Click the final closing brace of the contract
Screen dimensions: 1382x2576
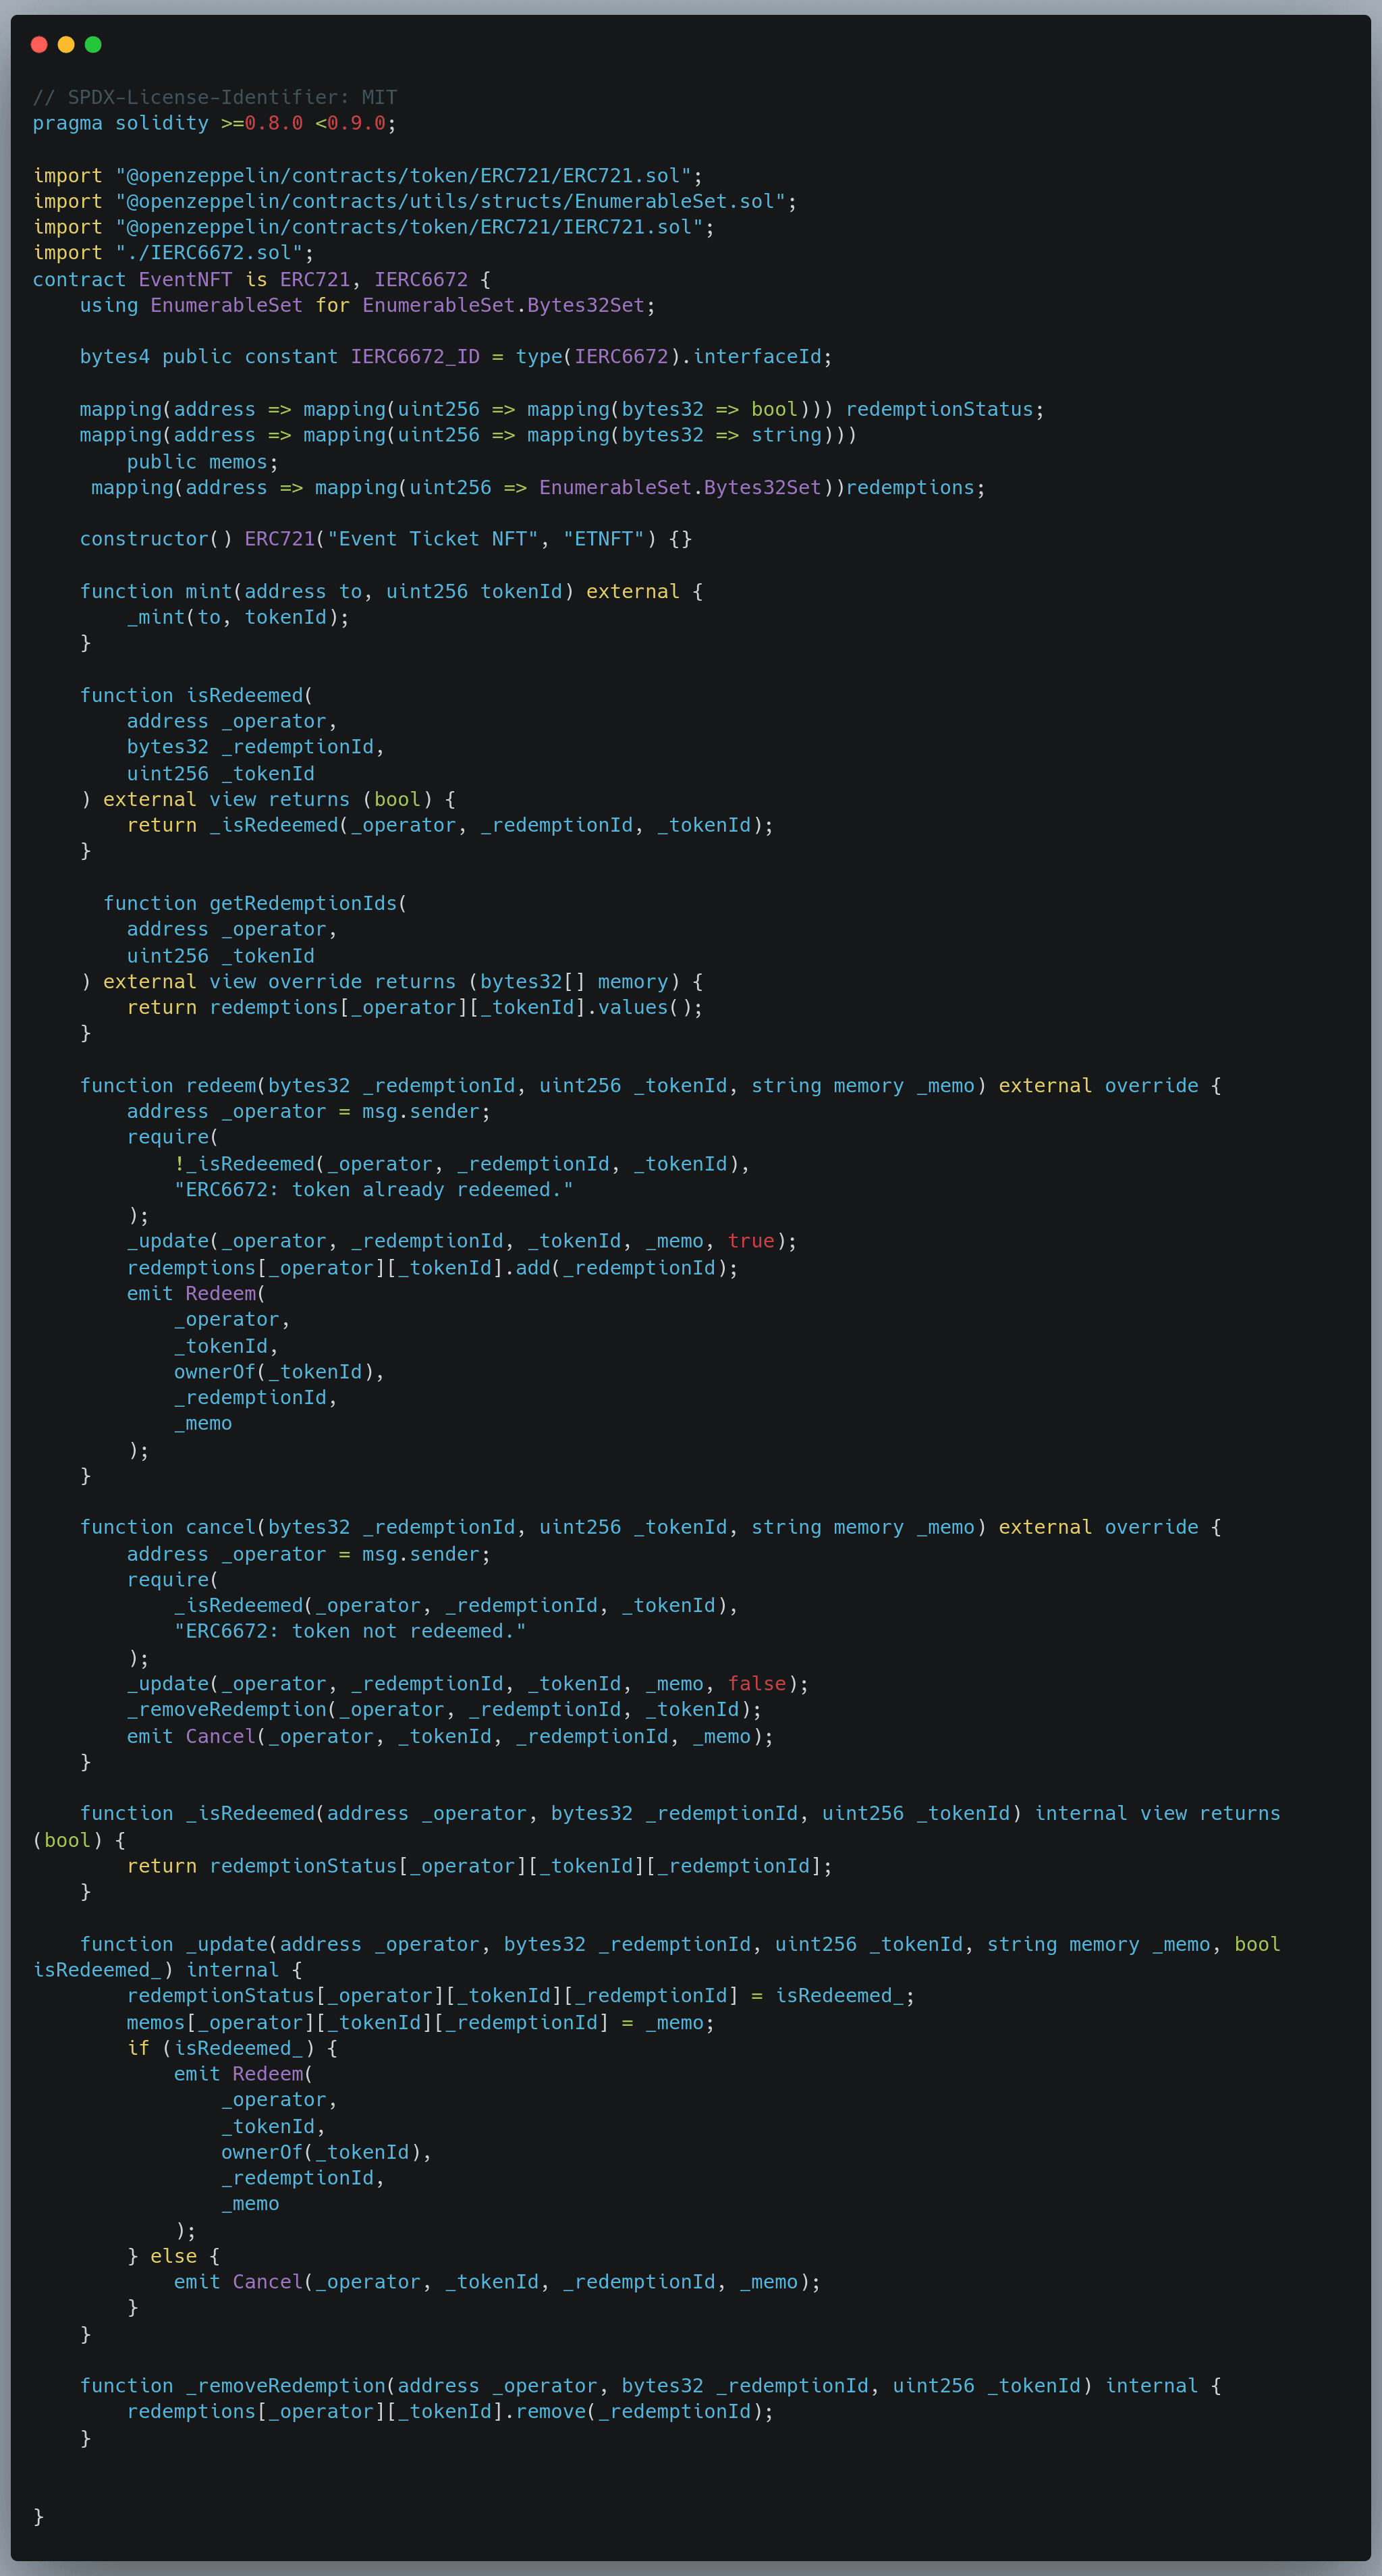(x=39, y=2516)
